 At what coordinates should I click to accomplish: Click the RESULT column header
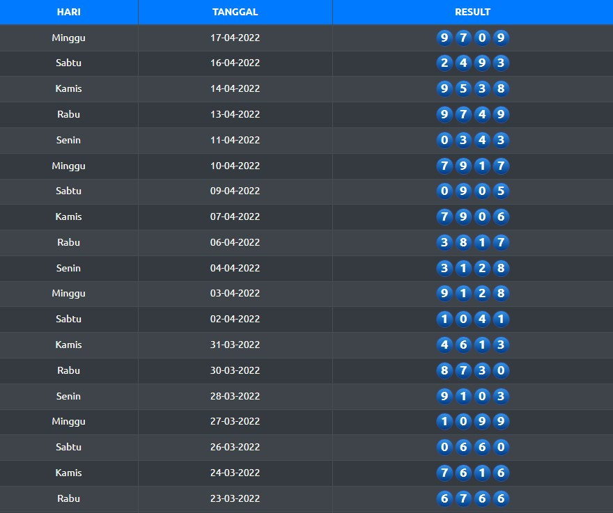[473, 12]
